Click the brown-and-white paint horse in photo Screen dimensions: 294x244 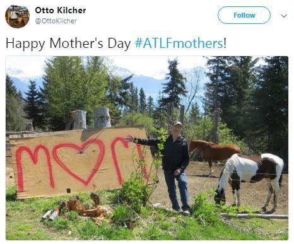250,180
